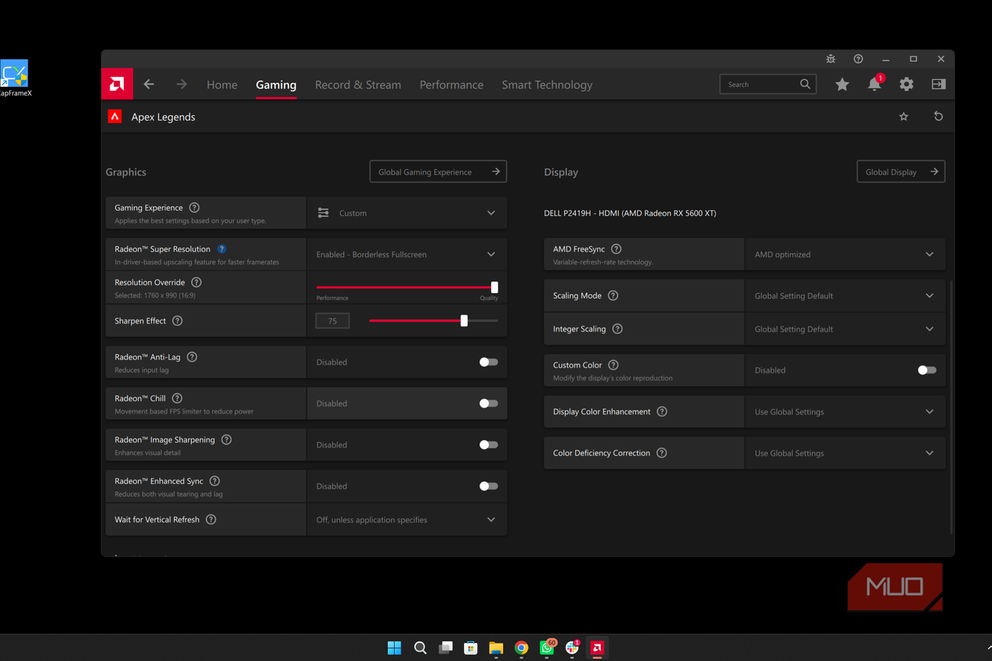Click the search magnifier icon

click(805, 85)
